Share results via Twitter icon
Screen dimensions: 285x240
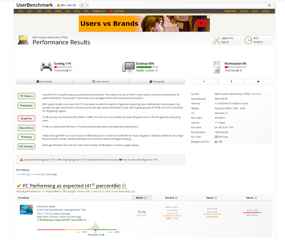[x=258, y=82]
